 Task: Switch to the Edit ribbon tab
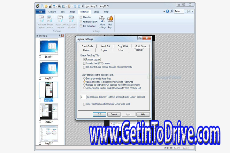pos(63,12)
